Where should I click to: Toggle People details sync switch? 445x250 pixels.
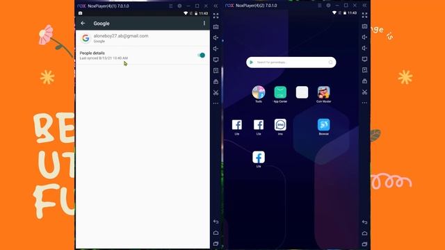click(x=201, y=55)
